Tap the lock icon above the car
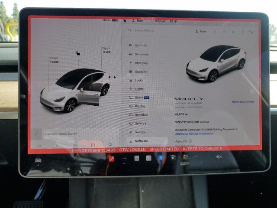 point(78,53)
